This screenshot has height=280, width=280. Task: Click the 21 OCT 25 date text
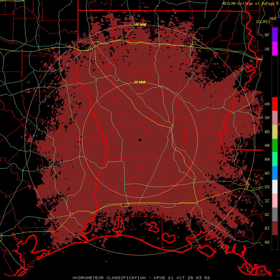181,278
